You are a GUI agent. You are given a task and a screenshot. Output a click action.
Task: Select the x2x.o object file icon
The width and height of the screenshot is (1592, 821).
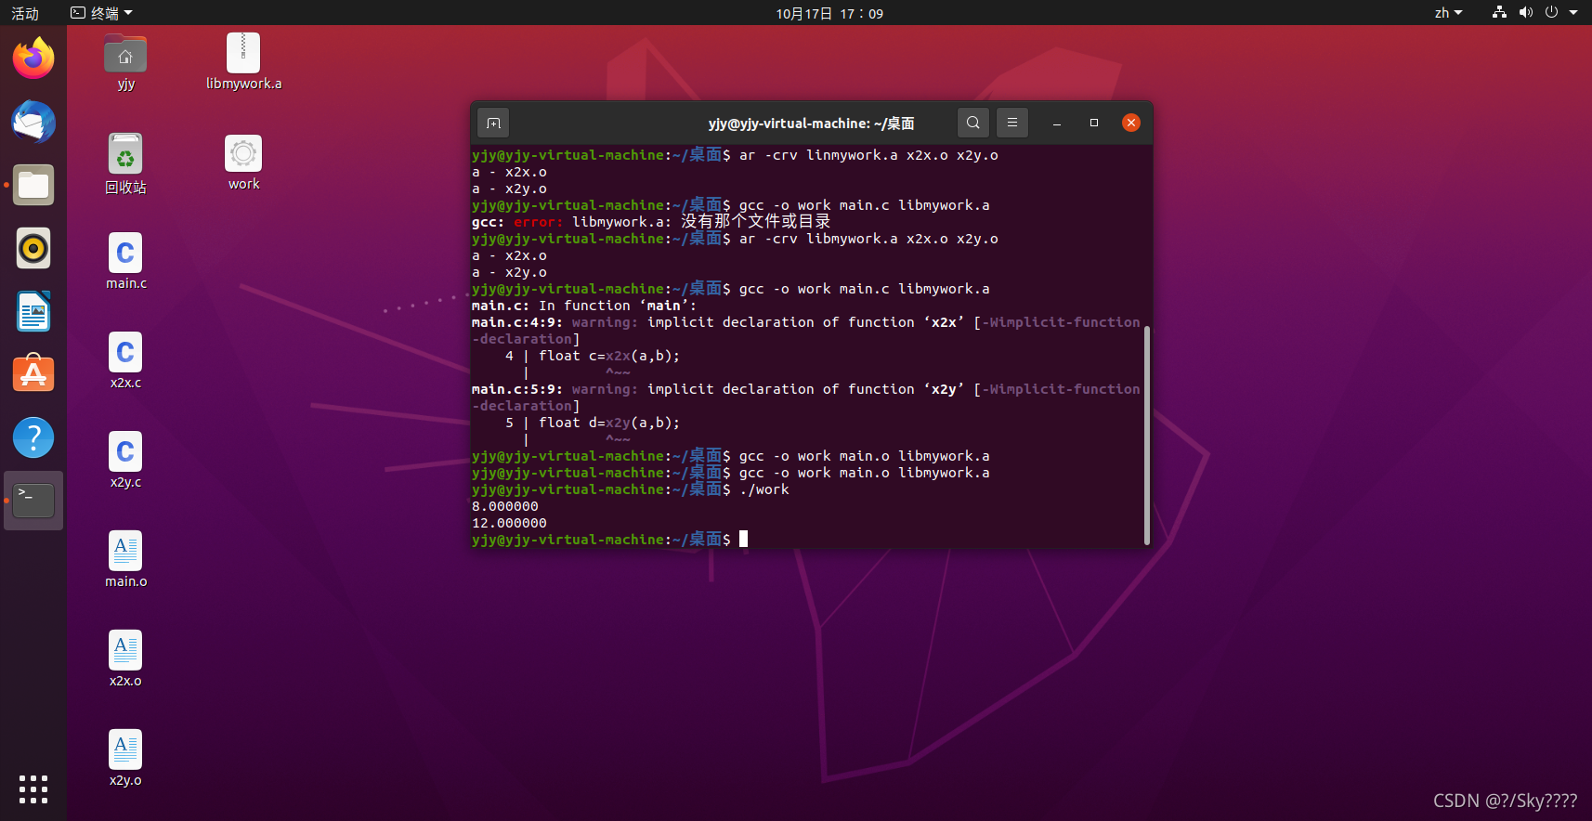tap(125, 658)
